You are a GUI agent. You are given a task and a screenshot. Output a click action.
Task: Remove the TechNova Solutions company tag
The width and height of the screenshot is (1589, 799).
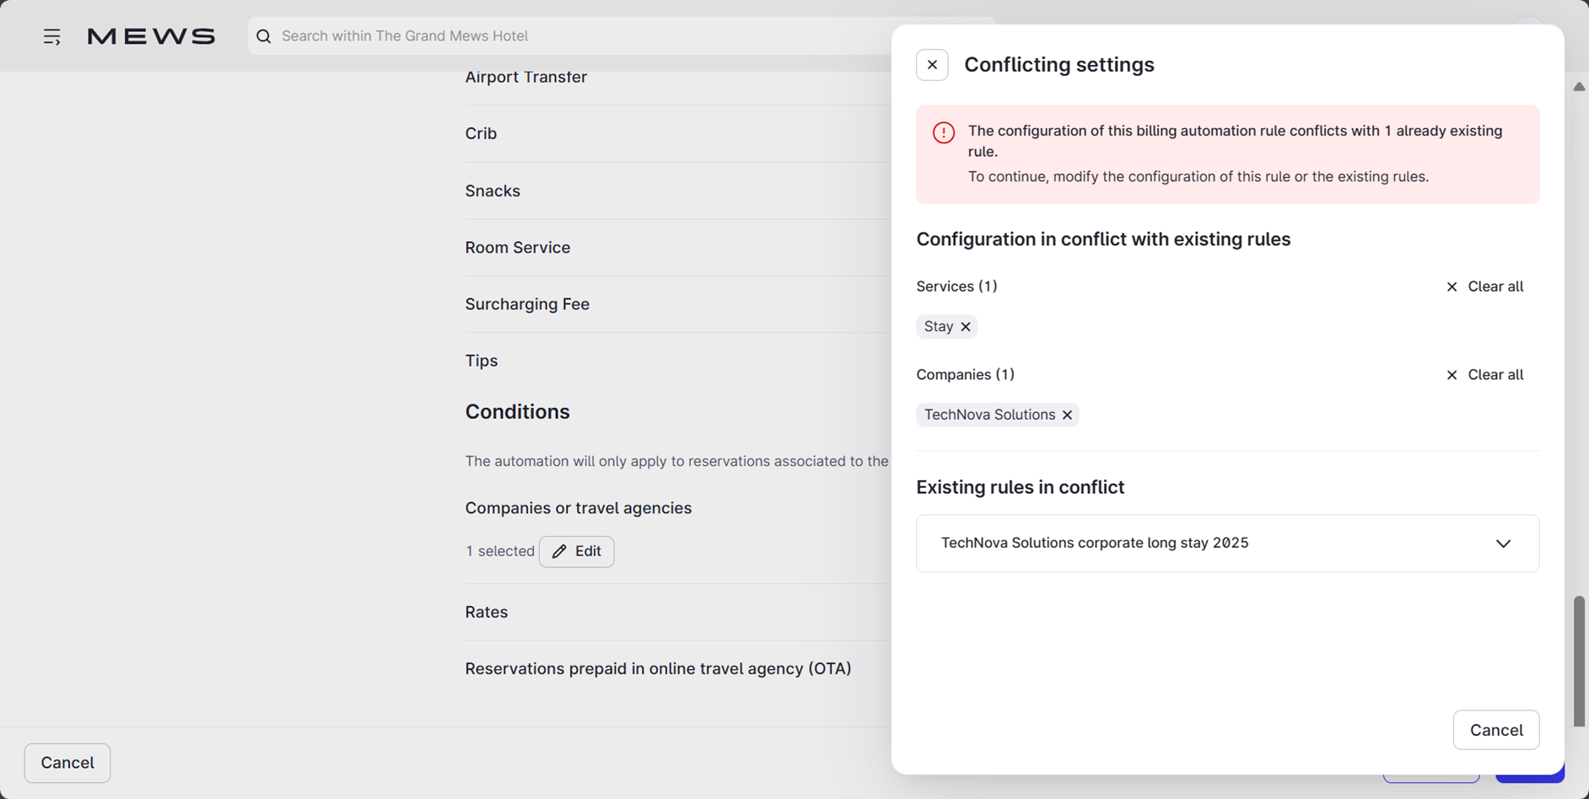(x=1067, y=416)
